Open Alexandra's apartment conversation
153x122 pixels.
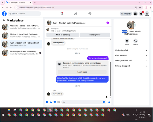[21, 27]
